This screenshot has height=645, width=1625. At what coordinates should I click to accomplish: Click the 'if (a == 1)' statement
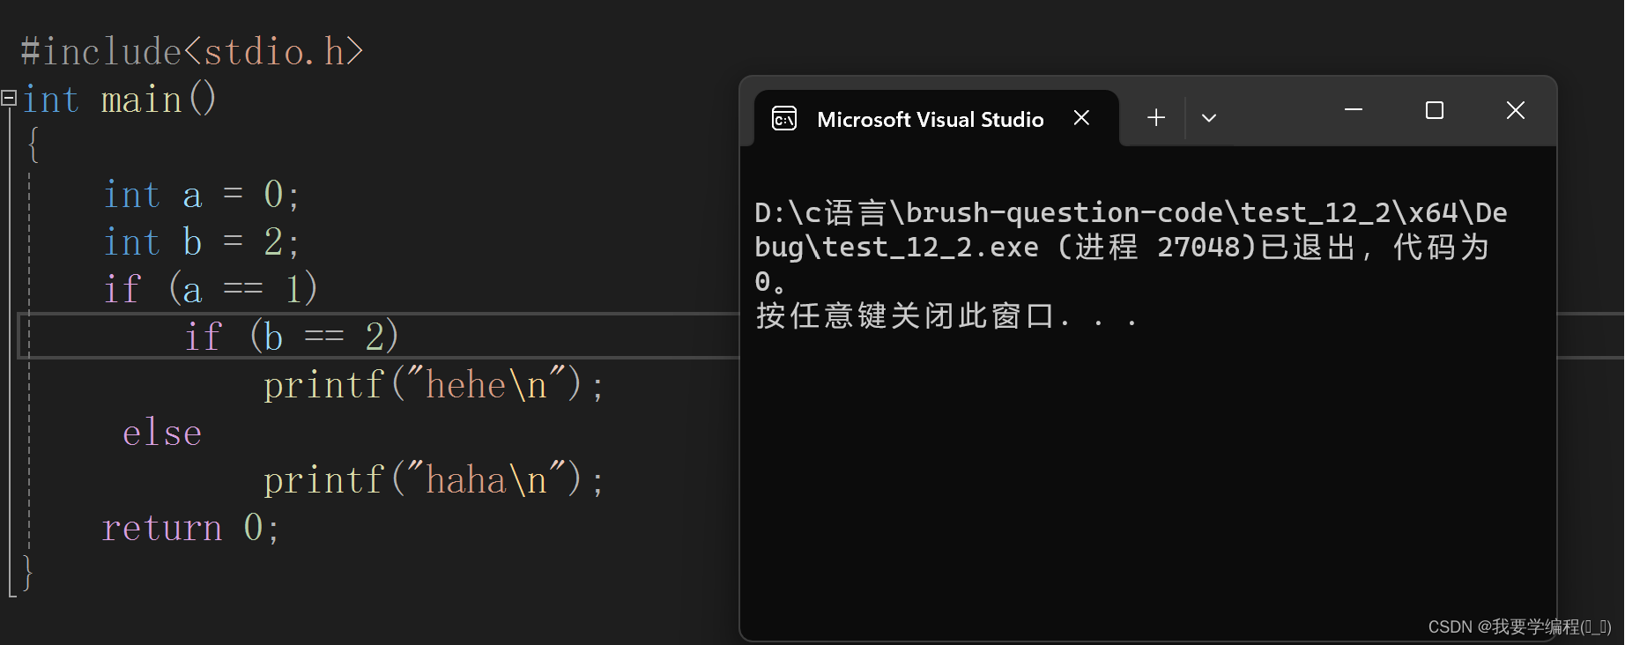tap(210, 289)
